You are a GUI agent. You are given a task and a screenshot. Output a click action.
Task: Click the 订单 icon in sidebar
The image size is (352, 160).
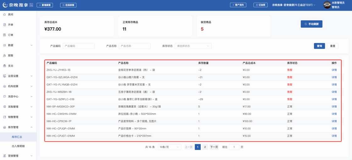coord(4,35)
